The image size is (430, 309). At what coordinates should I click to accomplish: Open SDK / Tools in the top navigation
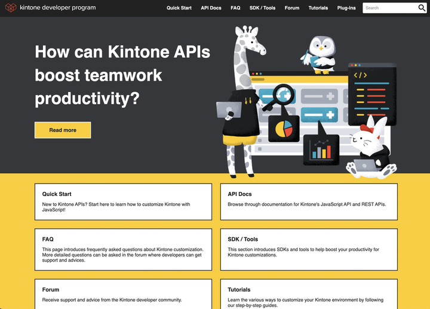pos(262,8)
